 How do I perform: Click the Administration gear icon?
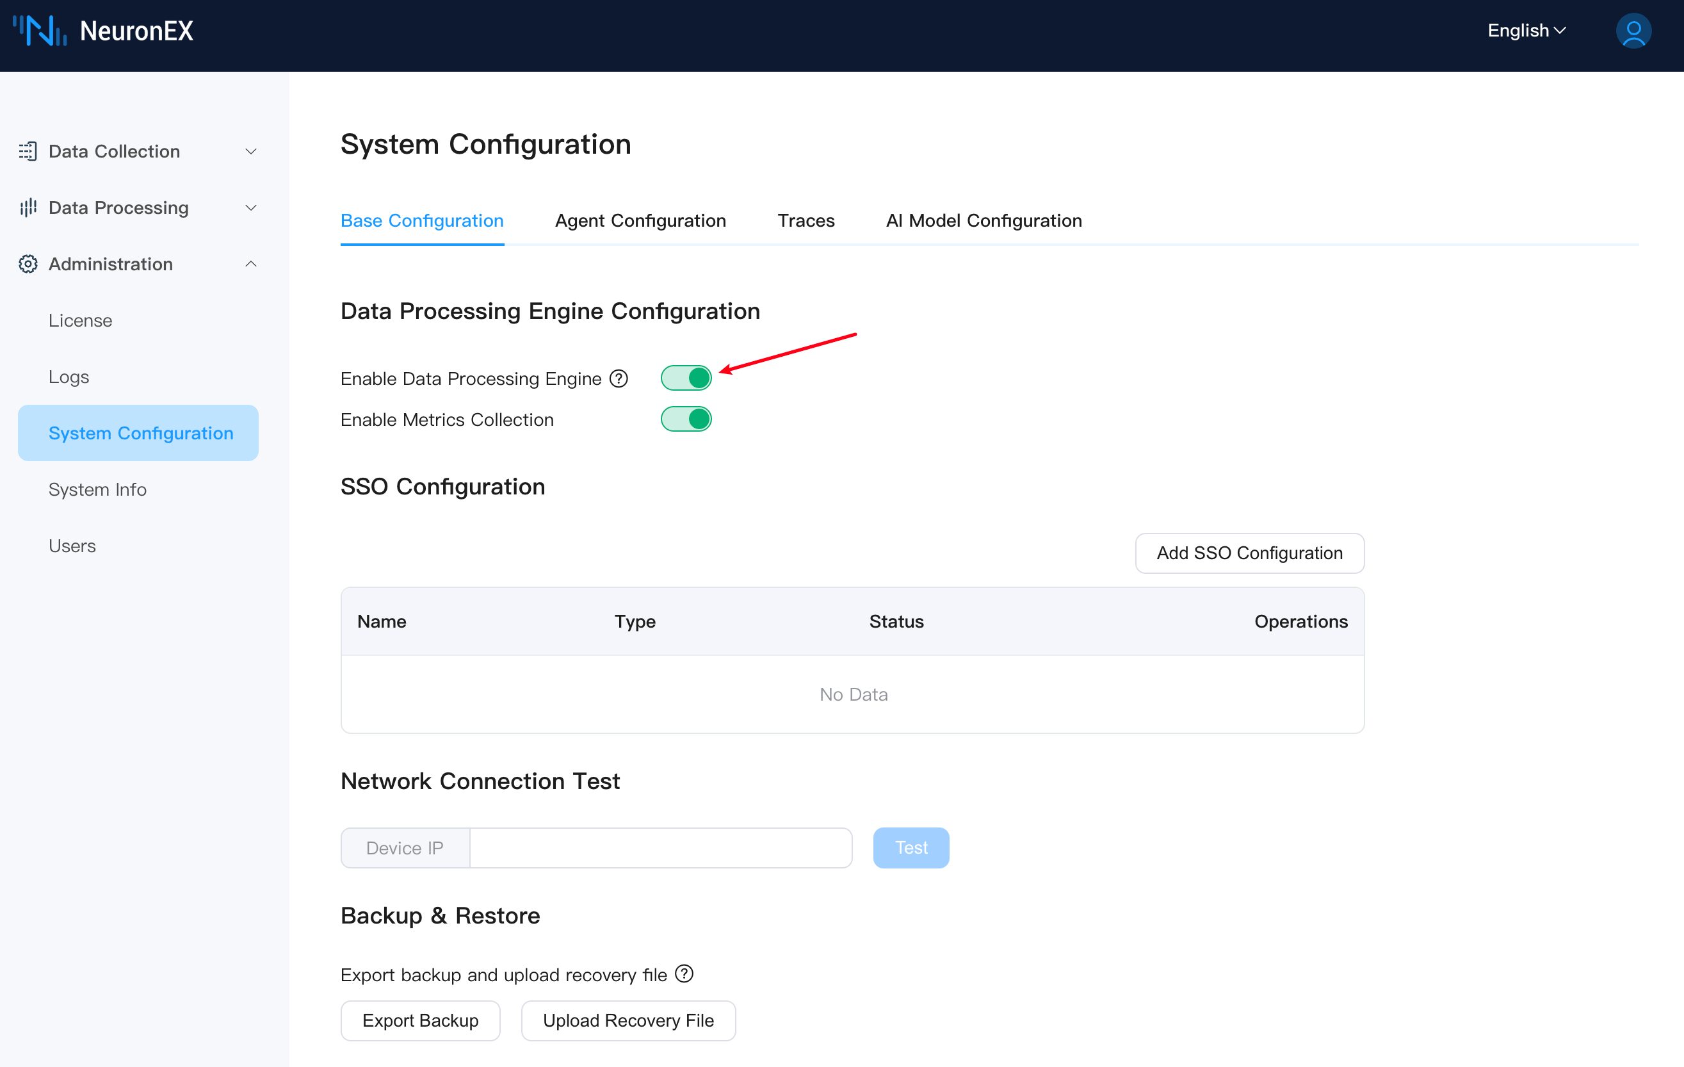pos(28,264)
